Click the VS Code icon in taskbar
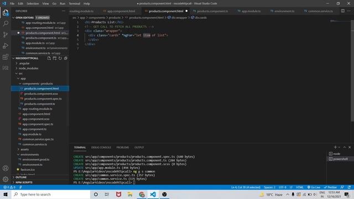Image resolution: width=354 pixels, height=199 pixels. (x=153, y=194)
